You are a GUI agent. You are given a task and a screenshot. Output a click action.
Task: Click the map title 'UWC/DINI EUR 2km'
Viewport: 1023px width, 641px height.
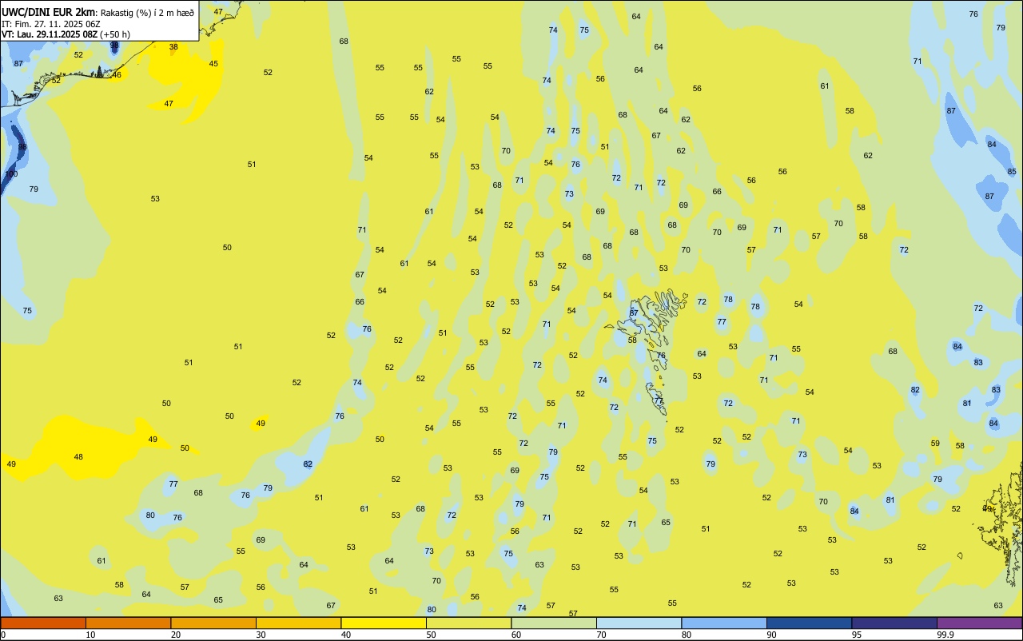point(47,12)
